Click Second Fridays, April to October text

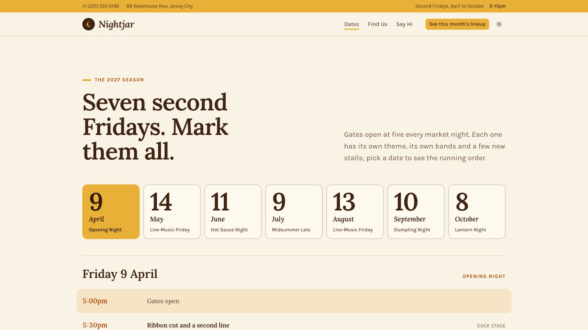click(450, 6)
